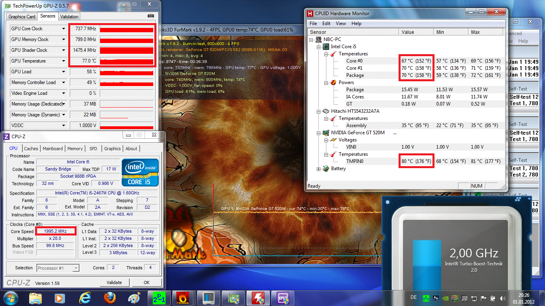Click the Validate button in CPU-Z

114,282
